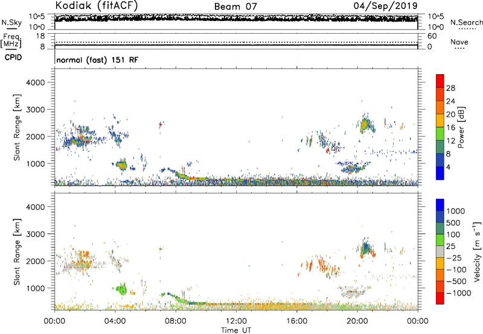
Task: Click the blue echo cluster near 20:30 in velocity panel
Action: tap(366, 247)
